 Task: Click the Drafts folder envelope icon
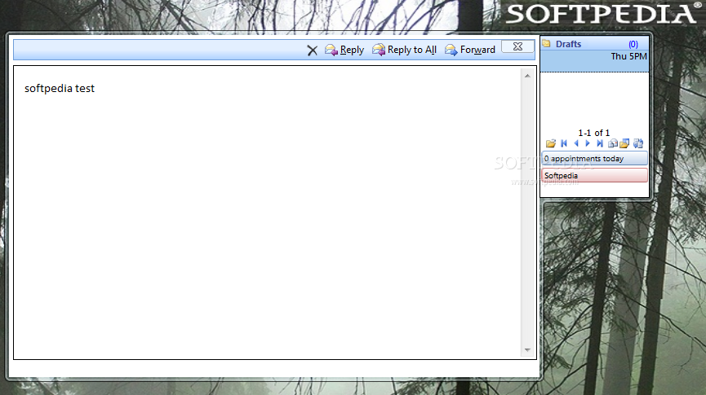pos(547,44)
